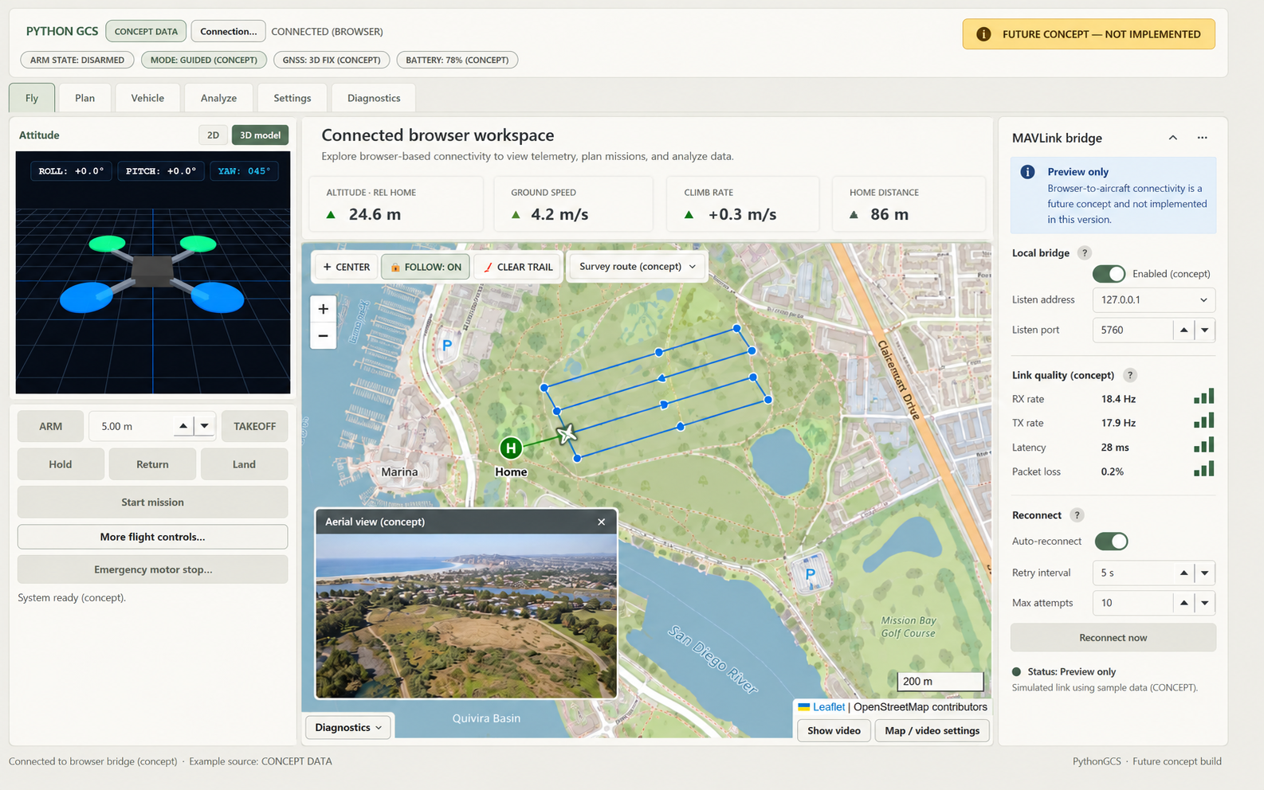Open the Leaflet link
This screenshot has height=790, width=1264.
click(x=828, y=707)
